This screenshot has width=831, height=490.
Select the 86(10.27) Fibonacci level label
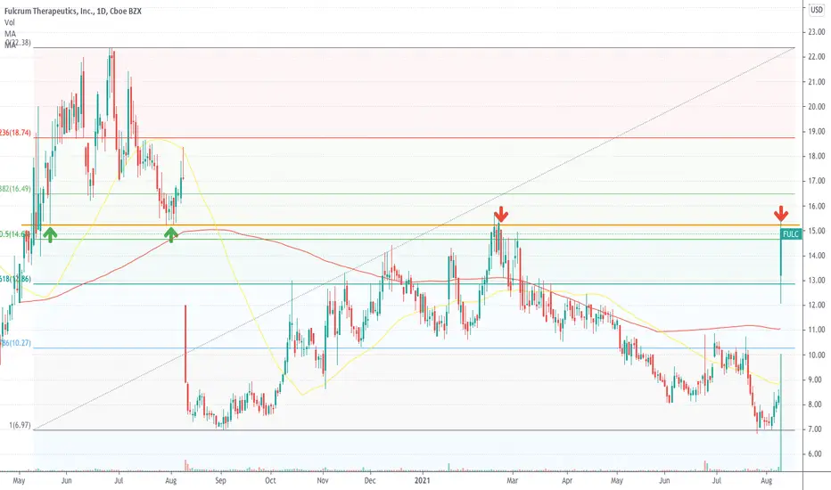click(15, 343)
